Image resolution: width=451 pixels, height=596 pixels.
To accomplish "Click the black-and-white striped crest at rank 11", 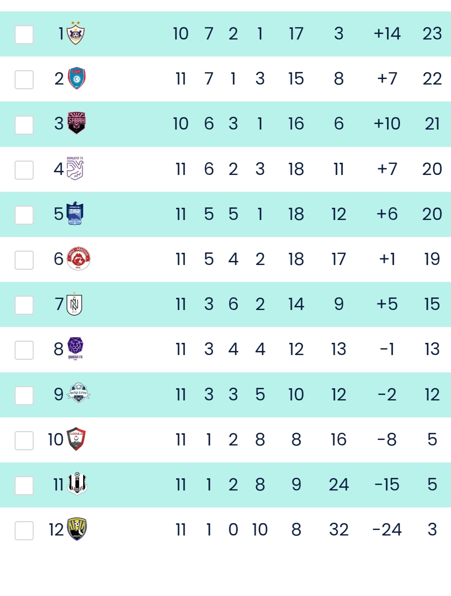I will click(77, 483).
